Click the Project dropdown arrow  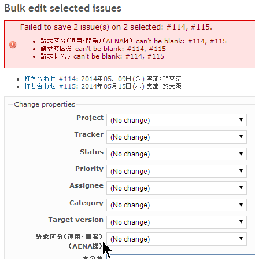click(x=241, y=120)
